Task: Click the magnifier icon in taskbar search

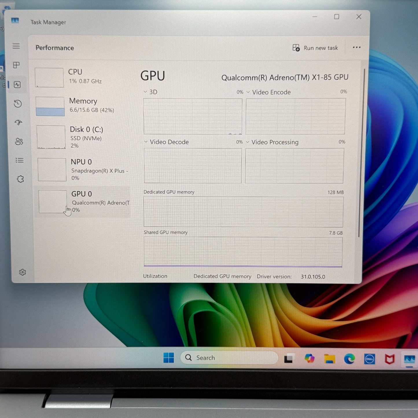Action: click(x=188, y=358)
